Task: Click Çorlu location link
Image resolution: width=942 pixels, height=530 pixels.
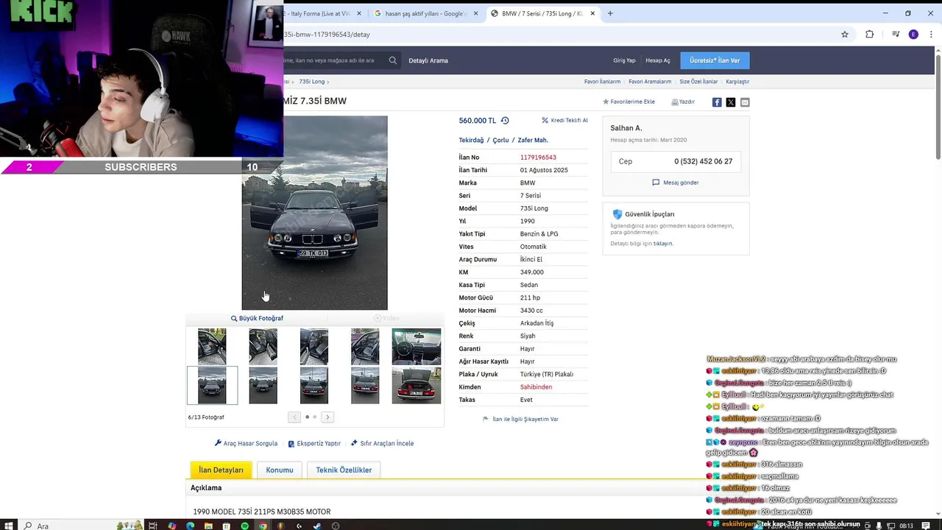Action: coord(500,140)
